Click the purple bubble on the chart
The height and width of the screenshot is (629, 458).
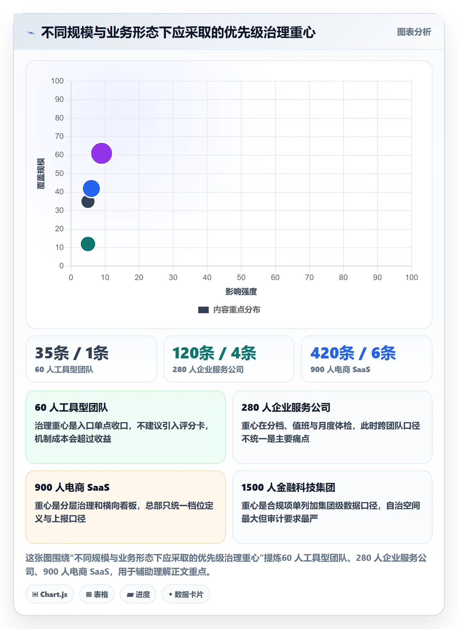pyautogui.click(x=101, y=153)
